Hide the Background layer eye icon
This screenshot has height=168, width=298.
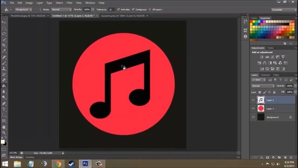point(253,117)
